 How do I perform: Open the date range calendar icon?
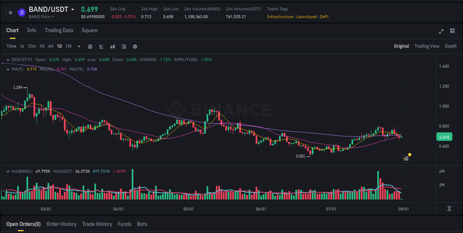point(90,46)
